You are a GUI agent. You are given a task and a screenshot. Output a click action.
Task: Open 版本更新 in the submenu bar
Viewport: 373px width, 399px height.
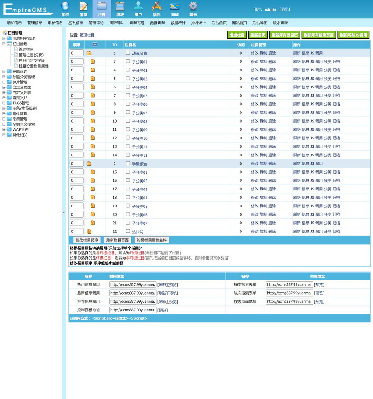(x=280, y=23)
